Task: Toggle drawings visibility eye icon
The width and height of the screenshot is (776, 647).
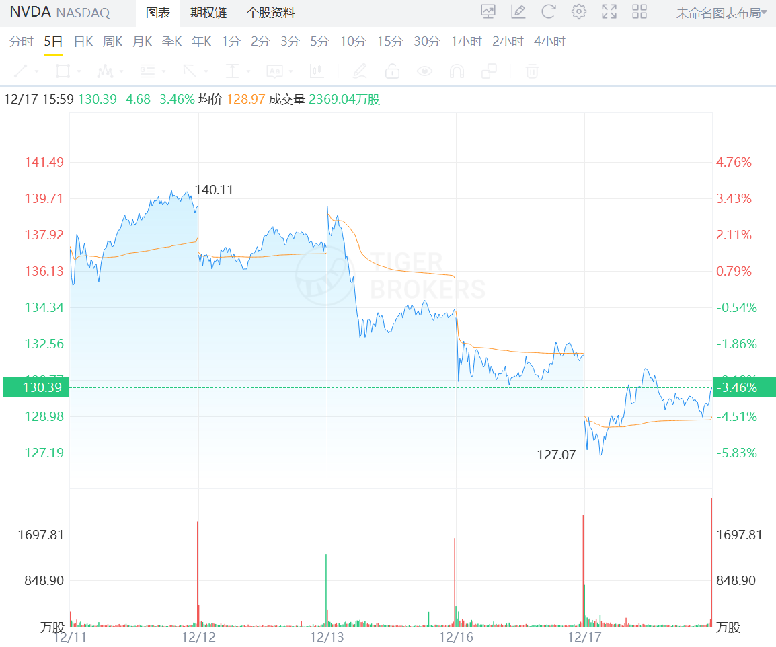Action: click(424, 71)
